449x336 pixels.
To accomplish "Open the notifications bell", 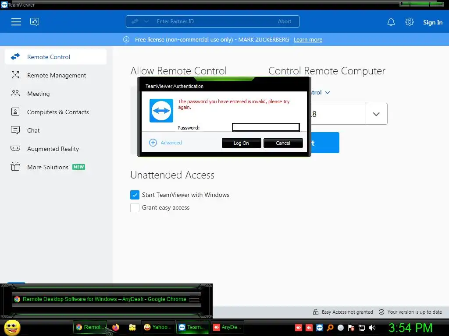I will [x=391, y=22].
